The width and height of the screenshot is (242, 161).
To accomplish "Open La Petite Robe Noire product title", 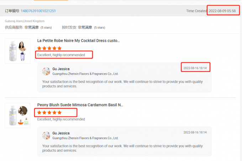I will [x=78, y=41].
